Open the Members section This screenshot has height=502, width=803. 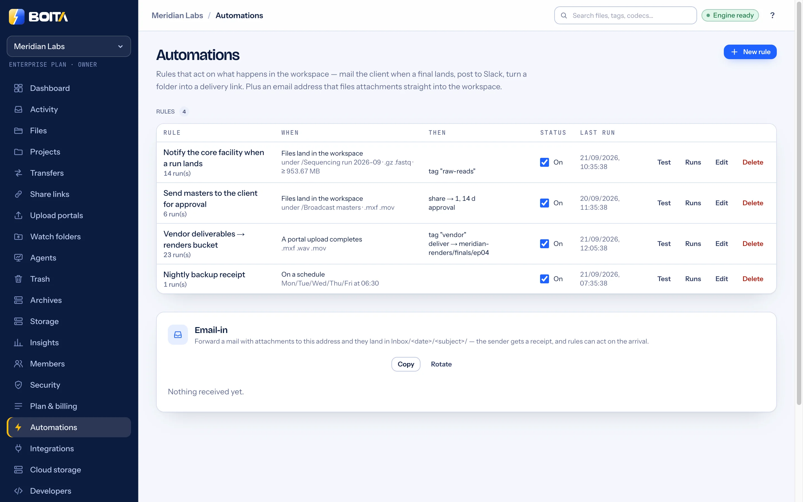69,364
